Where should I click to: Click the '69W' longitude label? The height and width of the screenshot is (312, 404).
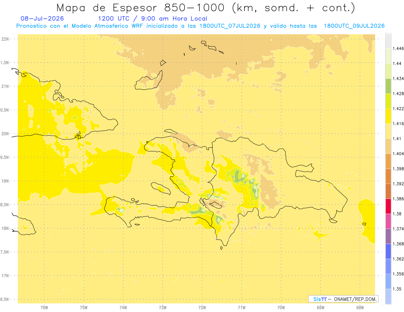321,308
